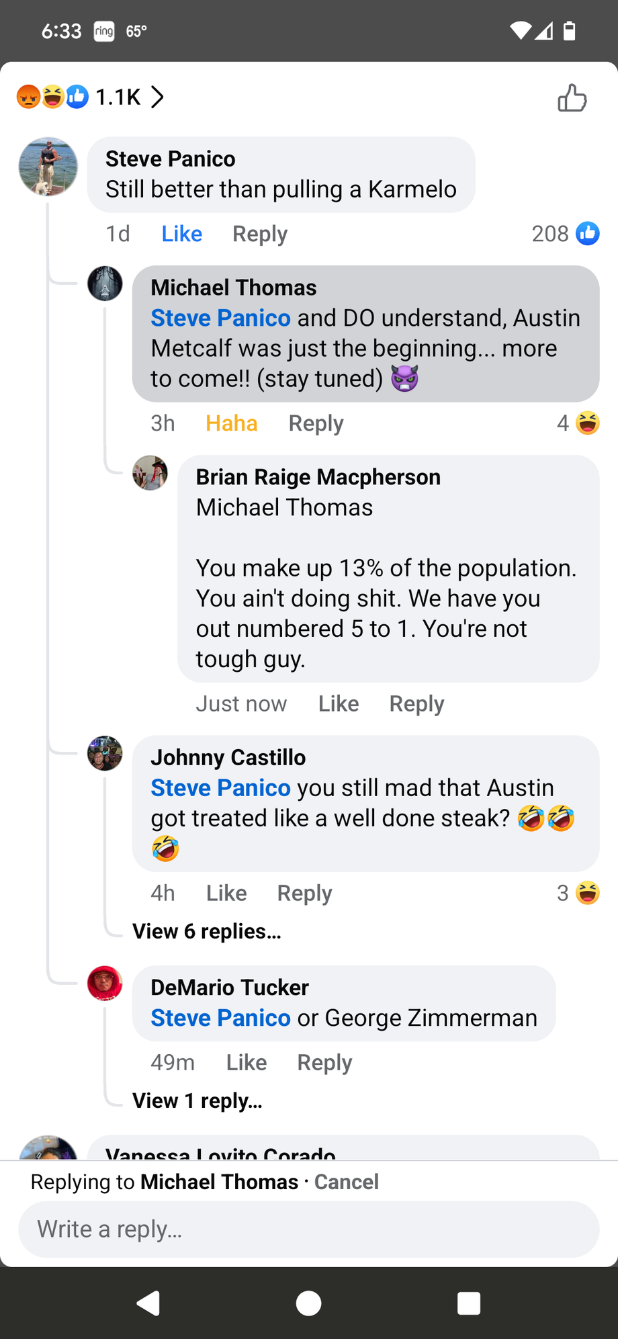
Task: Open the Steve Panico mention in Johnny Castillo's comment
Action: tap(220, 787)
